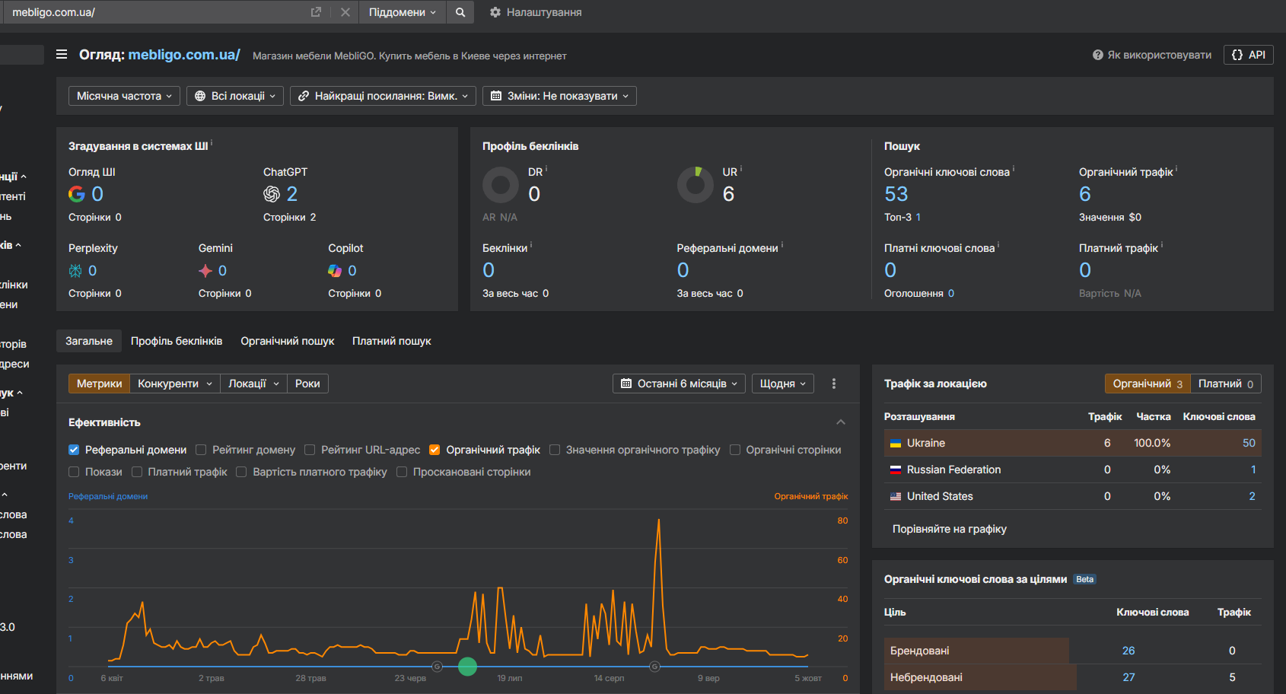Select the Платний пошук tab
Image resolution: width=1286 pixels, height=694 pixels.
pos(391,341)
